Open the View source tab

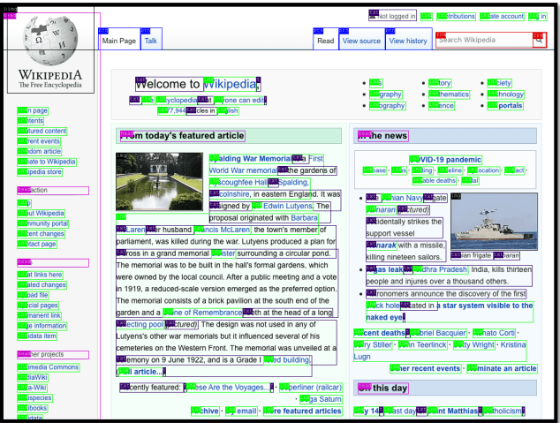(362, 39)
